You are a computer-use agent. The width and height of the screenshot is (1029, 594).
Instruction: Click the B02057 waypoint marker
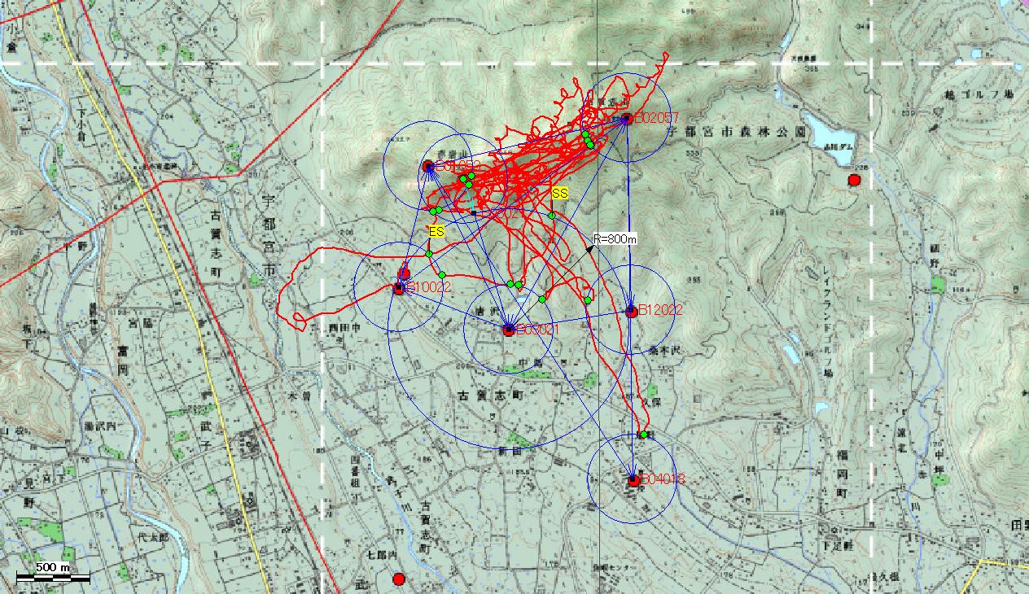pos(627,119)
